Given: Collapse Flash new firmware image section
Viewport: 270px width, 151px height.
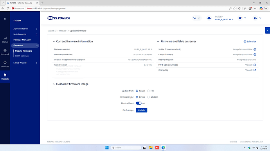Looking at the screenshot, I should tap(54, 84).
